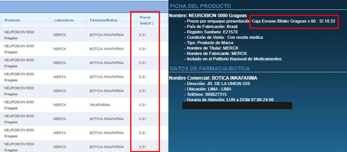Click MERCK in the row with plain INKAFARMA
This screenshot has width=347, height=152.
pyautogui.click(x=60, y=105)
